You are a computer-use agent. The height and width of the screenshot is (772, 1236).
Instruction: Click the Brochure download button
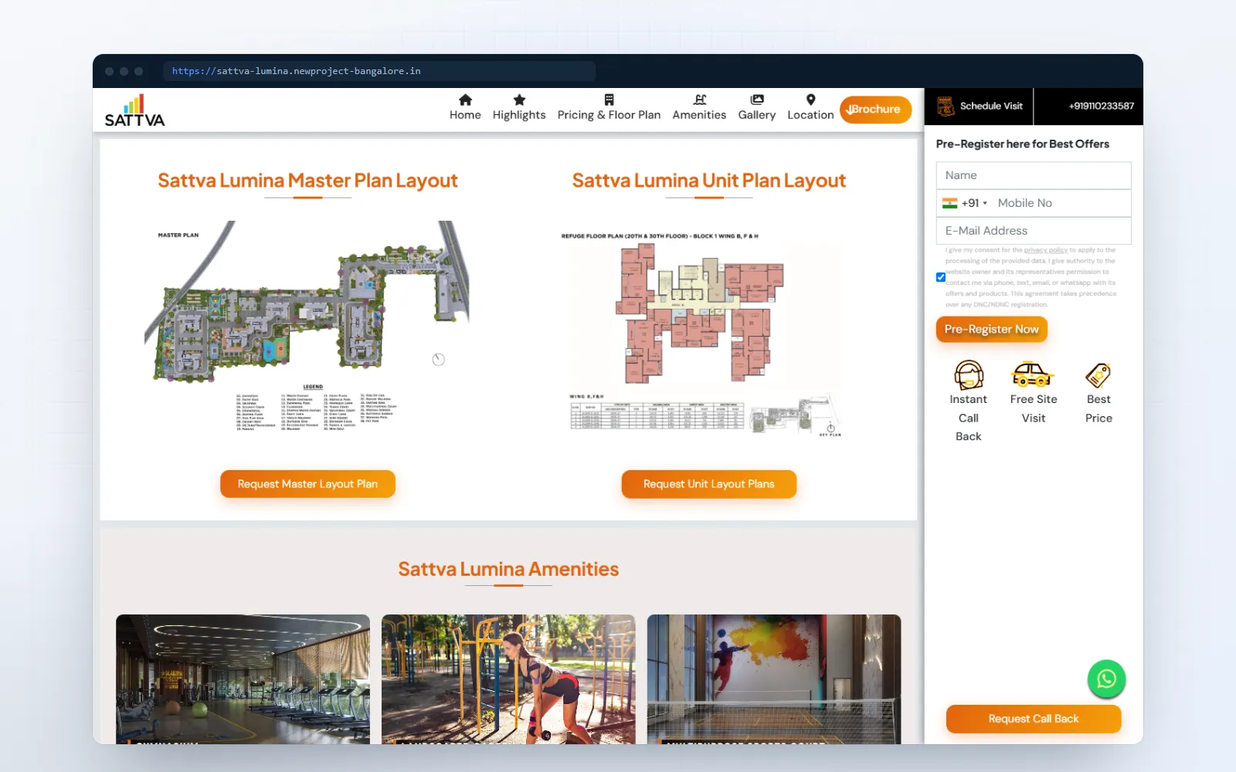(x=875, y=110)
